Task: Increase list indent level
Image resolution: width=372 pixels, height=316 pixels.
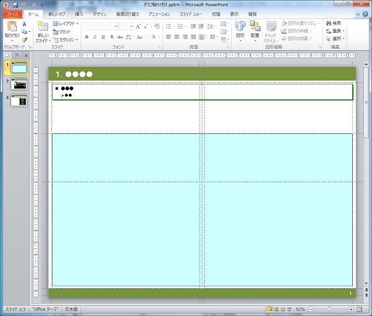Action: coord(201,26)
